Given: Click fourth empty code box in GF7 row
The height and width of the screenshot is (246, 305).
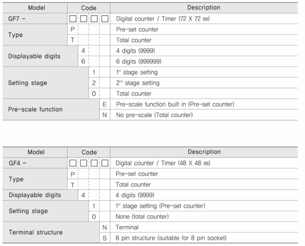Looking at the screenshot, I should (105, 19).
